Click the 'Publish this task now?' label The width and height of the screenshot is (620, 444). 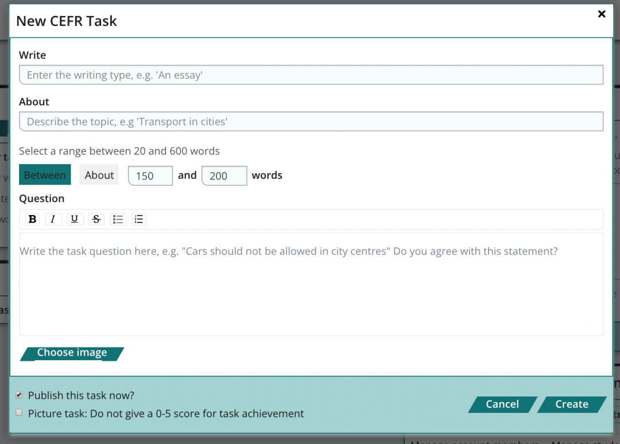tap(81, 396)
